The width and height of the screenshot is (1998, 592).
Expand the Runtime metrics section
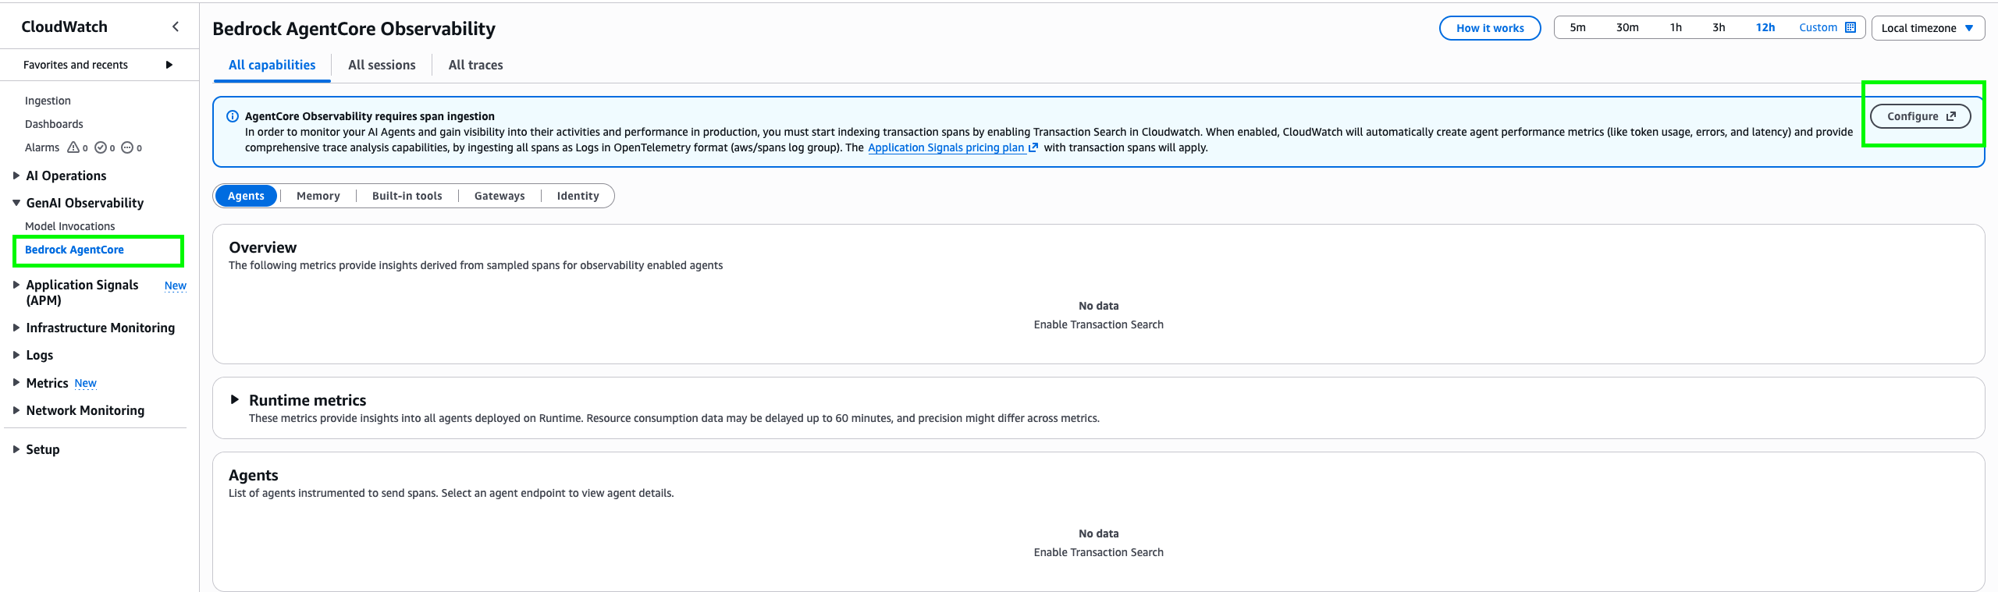[235, 400]
